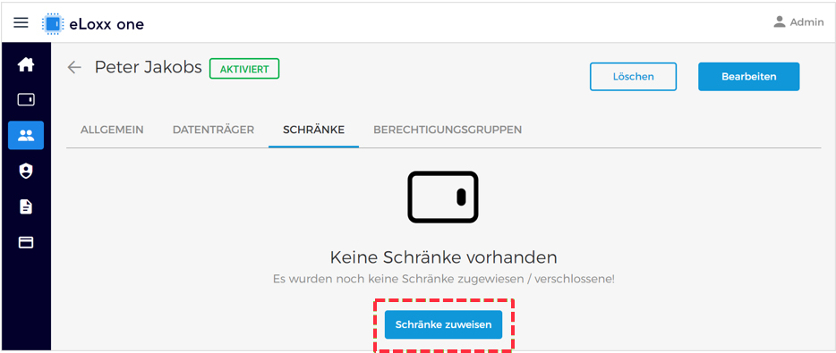Screen dimensions: 836x353
Task: Click the Schränke zuweisen button
Action: [x=443, y=324]
